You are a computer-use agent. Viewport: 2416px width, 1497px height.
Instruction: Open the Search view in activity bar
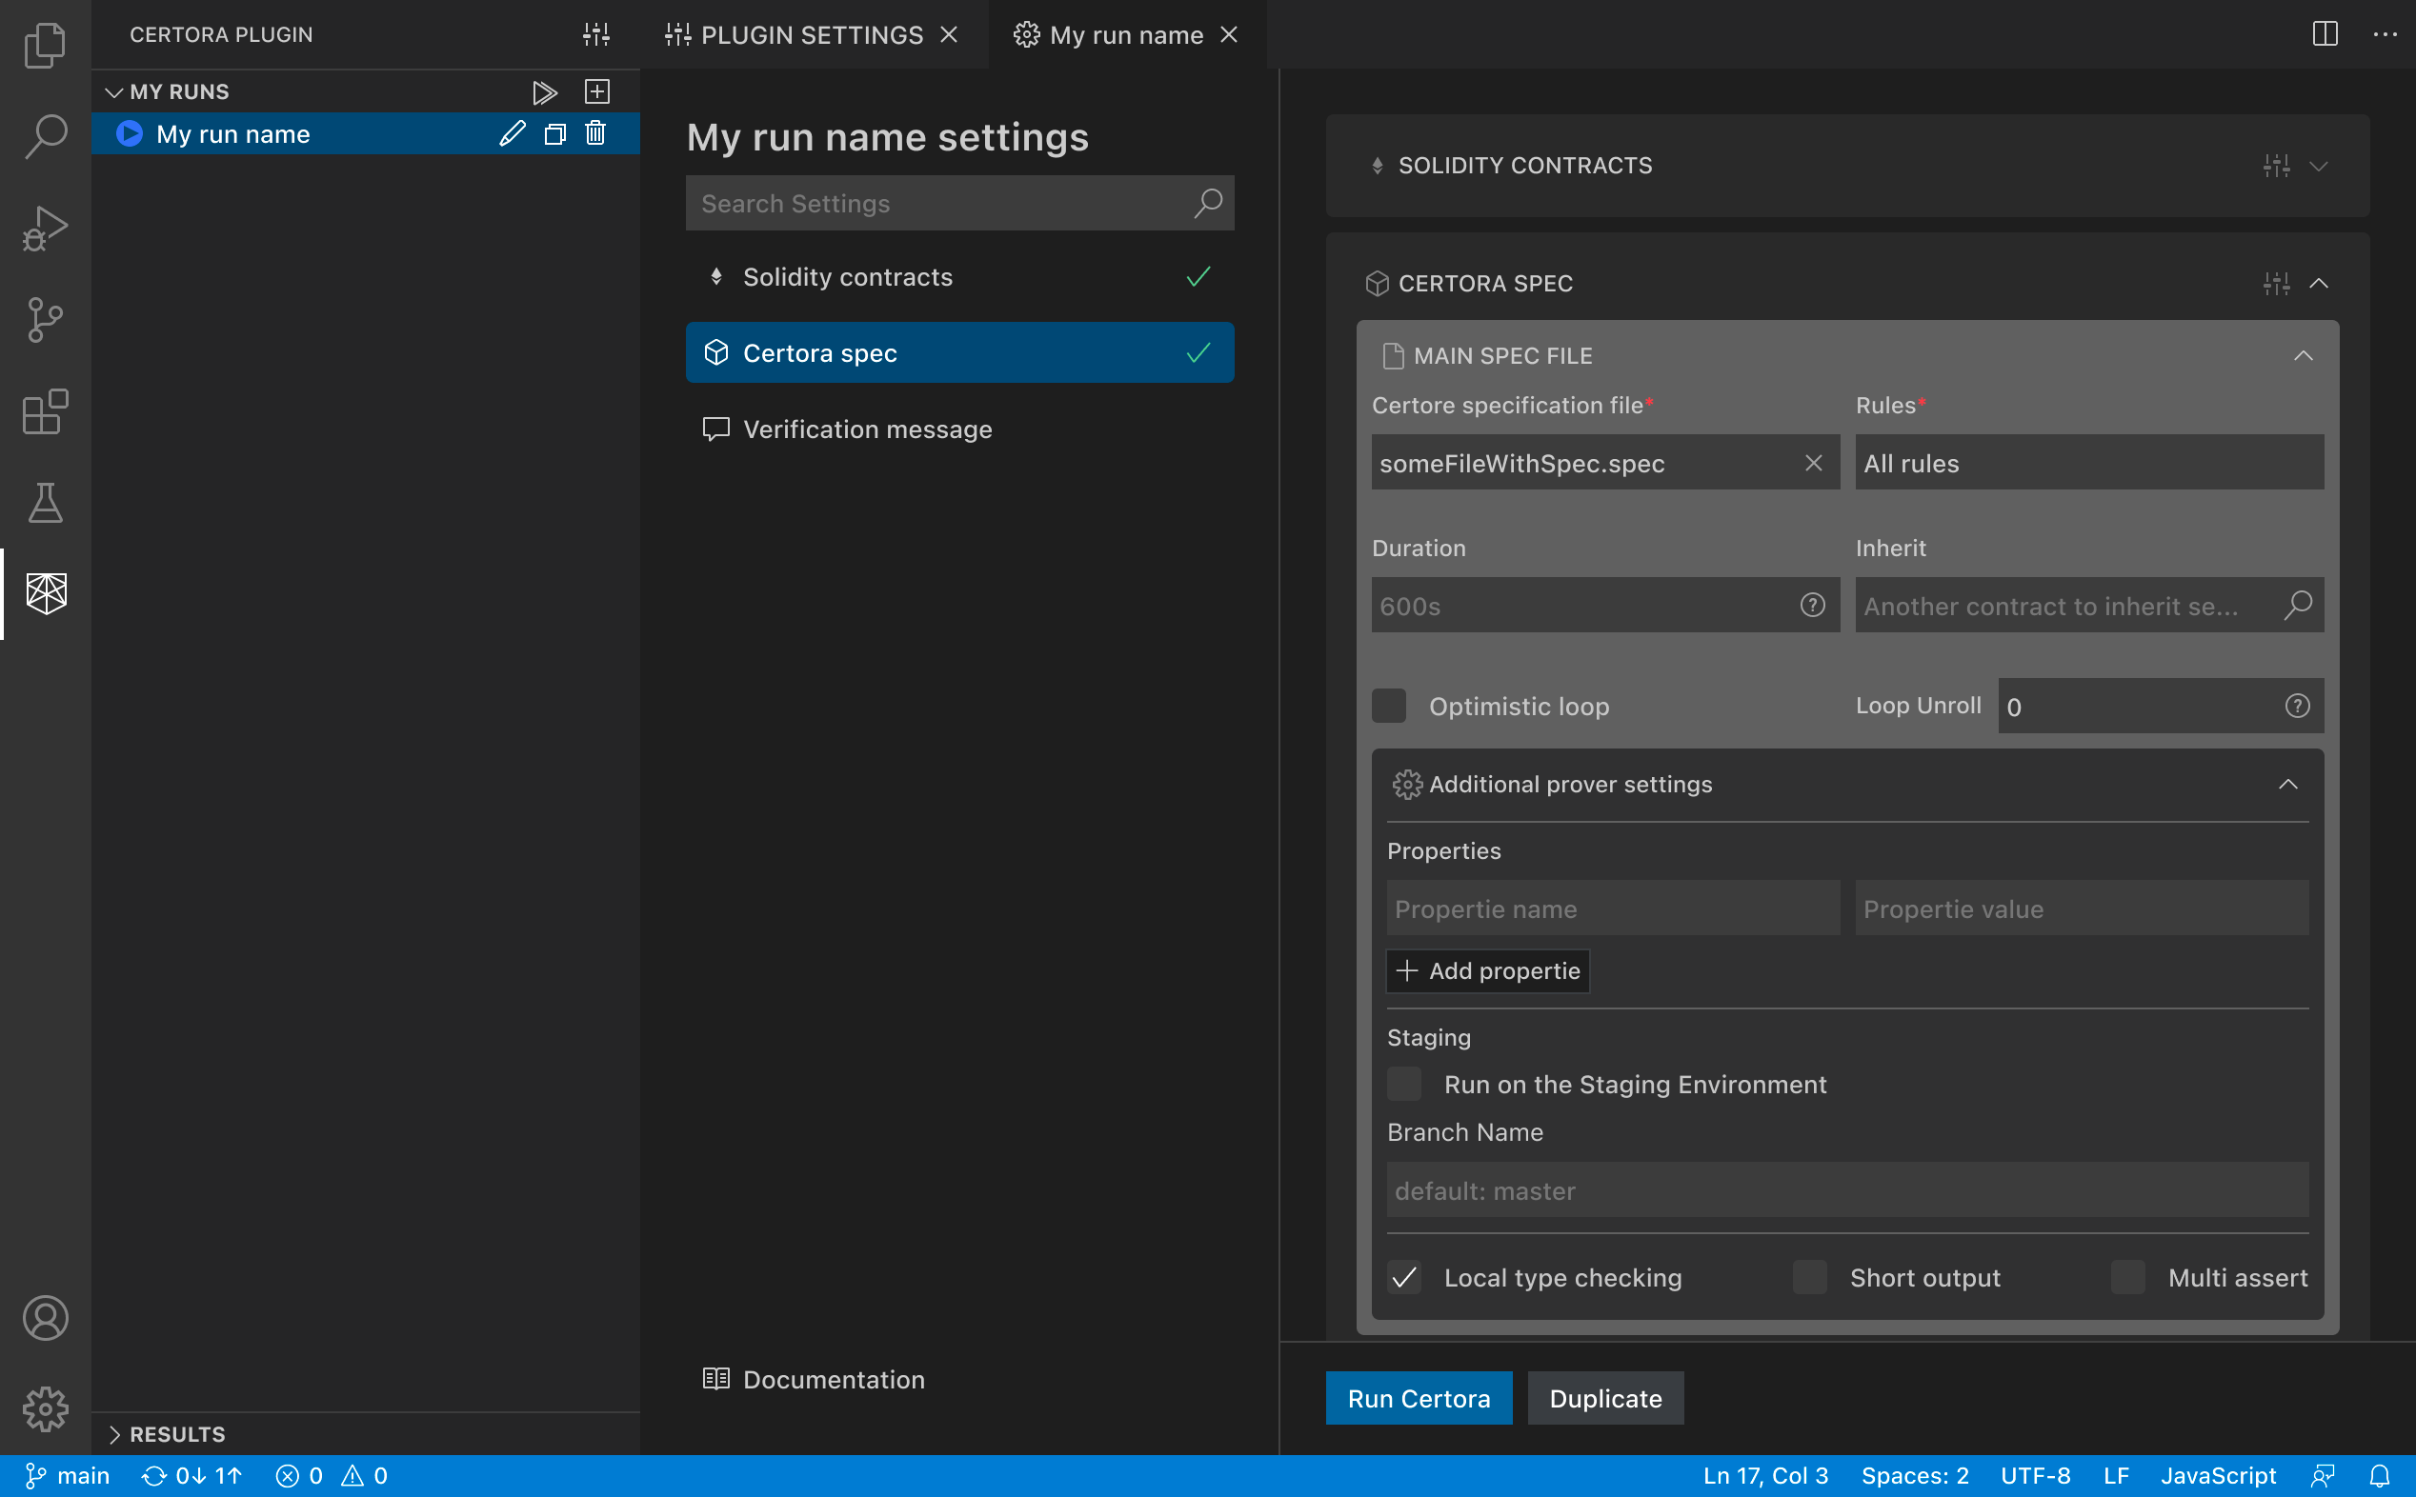[46, 136]
